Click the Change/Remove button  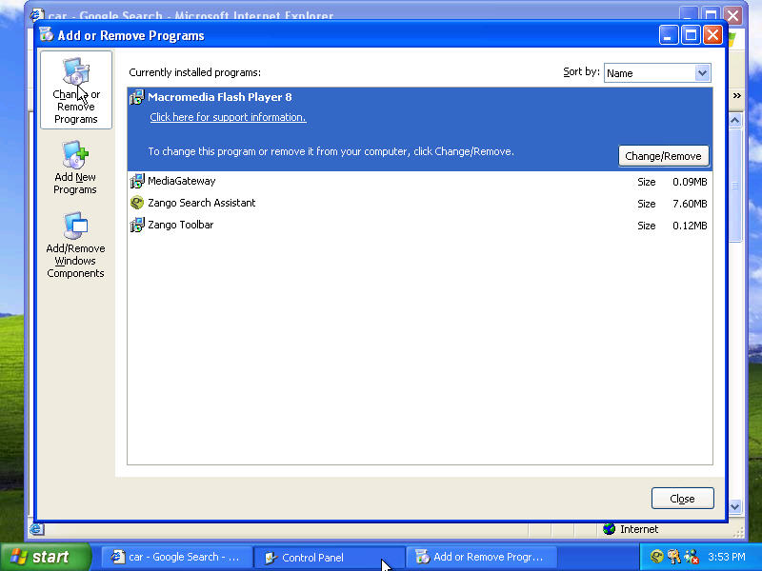pos(663,156)
